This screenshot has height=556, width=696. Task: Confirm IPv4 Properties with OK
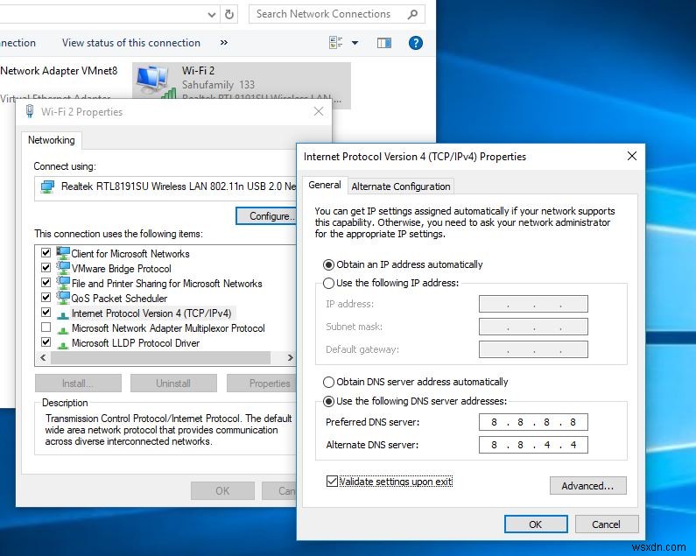click(536, 524)
